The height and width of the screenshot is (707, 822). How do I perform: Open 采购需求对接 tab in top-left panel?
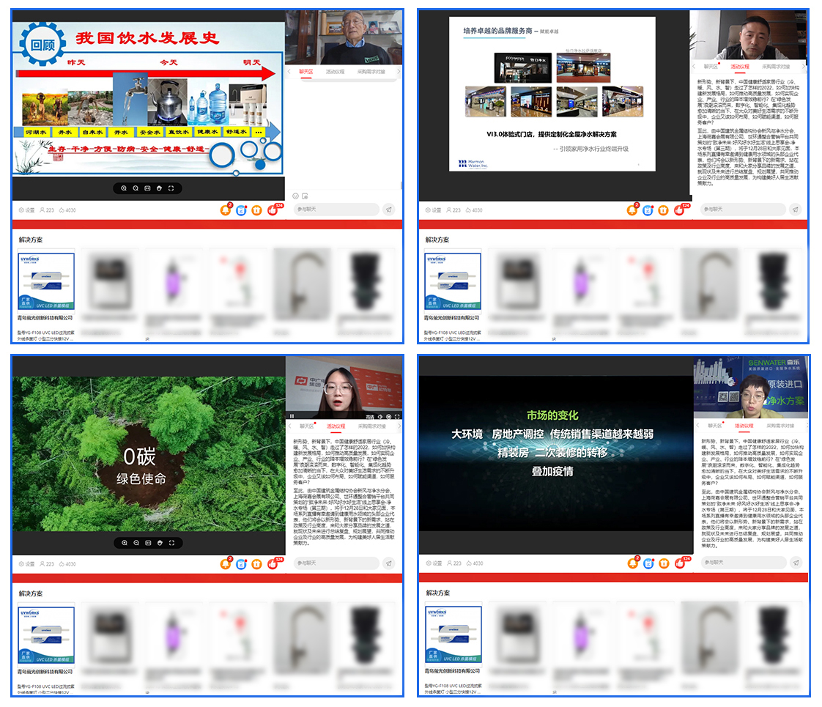pyautogui.click(x=371, y=72)
